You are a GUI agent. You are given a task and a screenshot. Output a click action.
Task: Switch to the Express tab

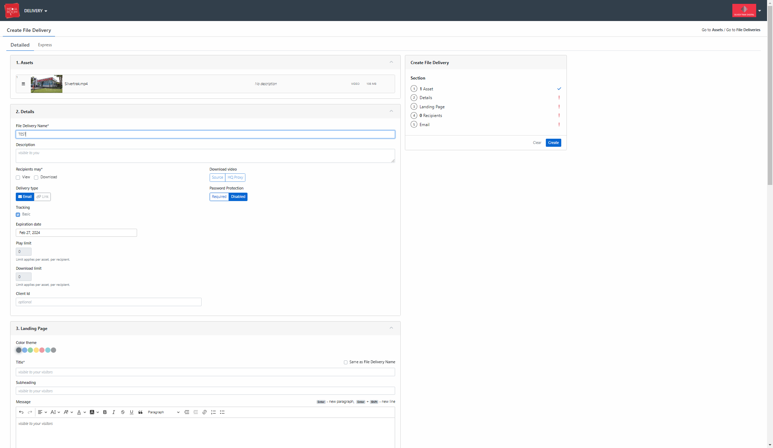click(45, 45)
